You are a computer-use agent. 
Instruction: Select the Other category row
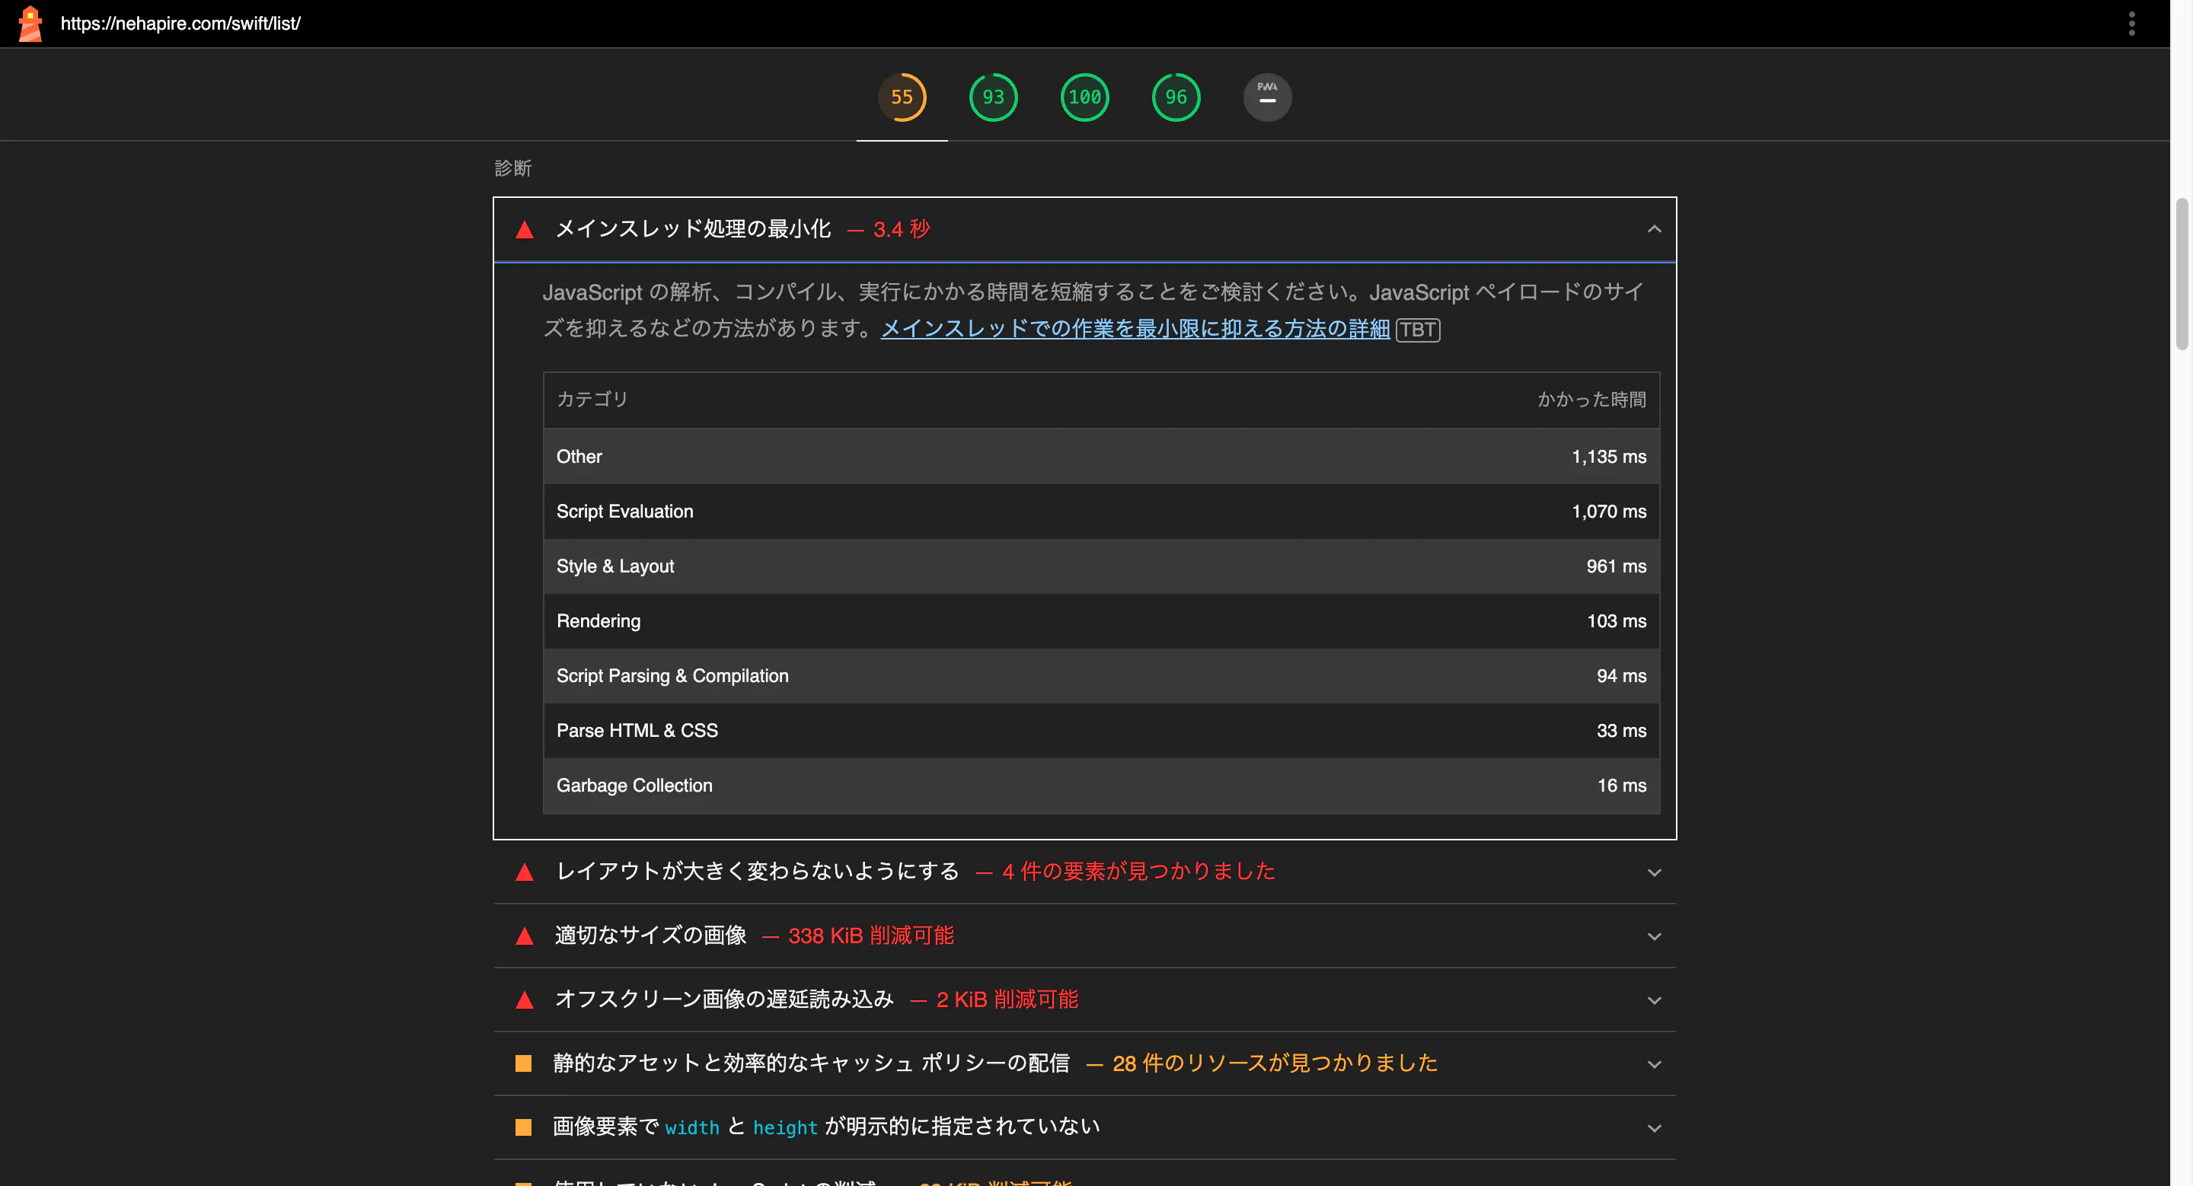point(1101,457)
